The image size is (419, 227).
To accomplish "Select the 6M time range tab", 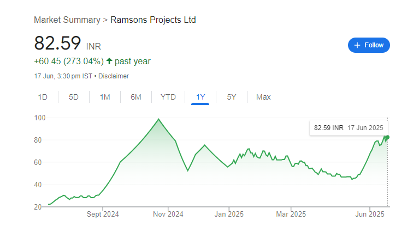I will [x=135, y=97].
